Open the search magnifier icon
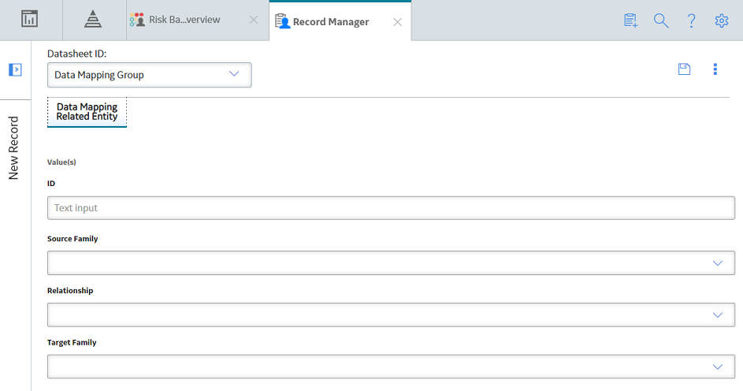The width and height of the screenshot is (743, 391). pos(661,20)
